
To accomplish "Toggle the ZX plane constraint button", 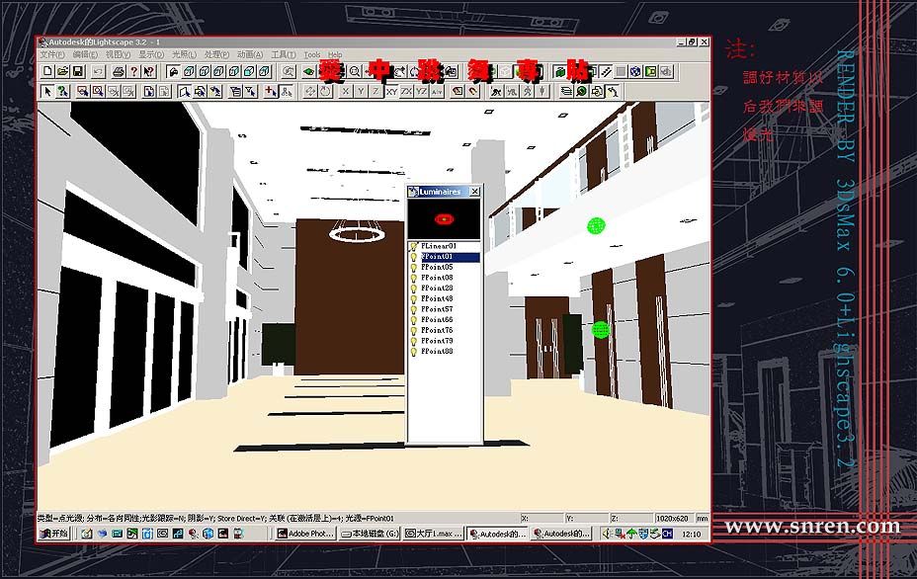I will click(x=406, y=91).
